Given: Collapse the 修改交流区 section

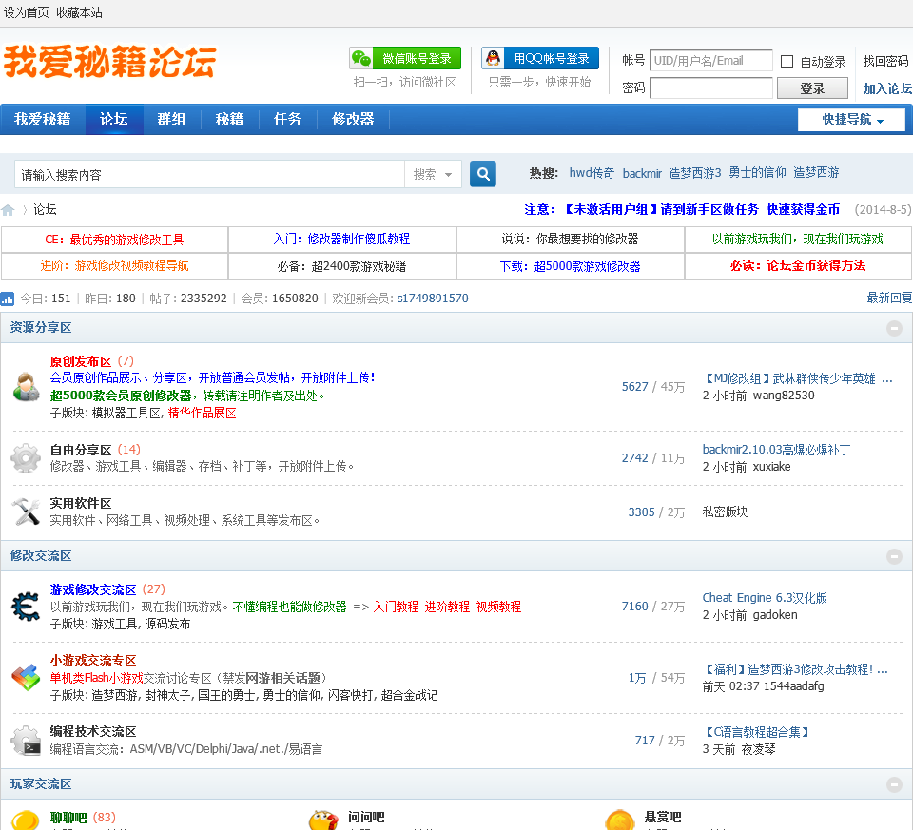Looking at the screenshot, I should (894, 556).
